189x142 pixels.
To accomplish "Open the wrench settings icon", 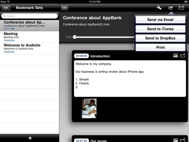I will pyautogui.click(x=159, y=8).
